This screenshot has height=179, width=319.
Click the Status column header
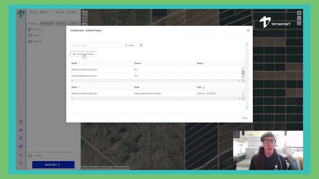point(200,63)
